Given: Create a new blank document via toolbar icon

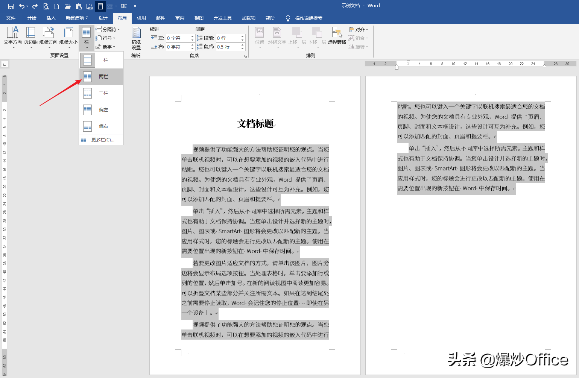Looking at the screenshot, I should click(x=56, y=6).
